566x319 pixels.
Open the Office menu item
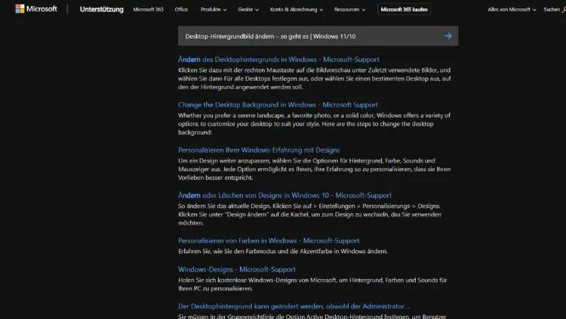coord(181,9)
